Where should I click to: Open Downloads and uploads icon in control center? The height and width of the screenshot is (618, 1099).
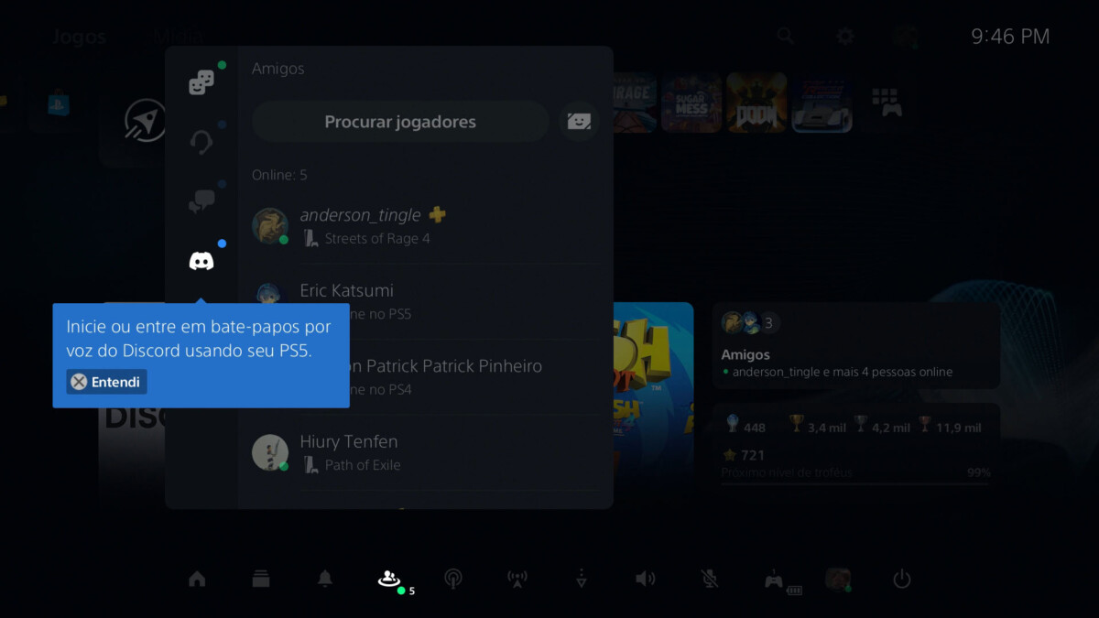point(582,579)
